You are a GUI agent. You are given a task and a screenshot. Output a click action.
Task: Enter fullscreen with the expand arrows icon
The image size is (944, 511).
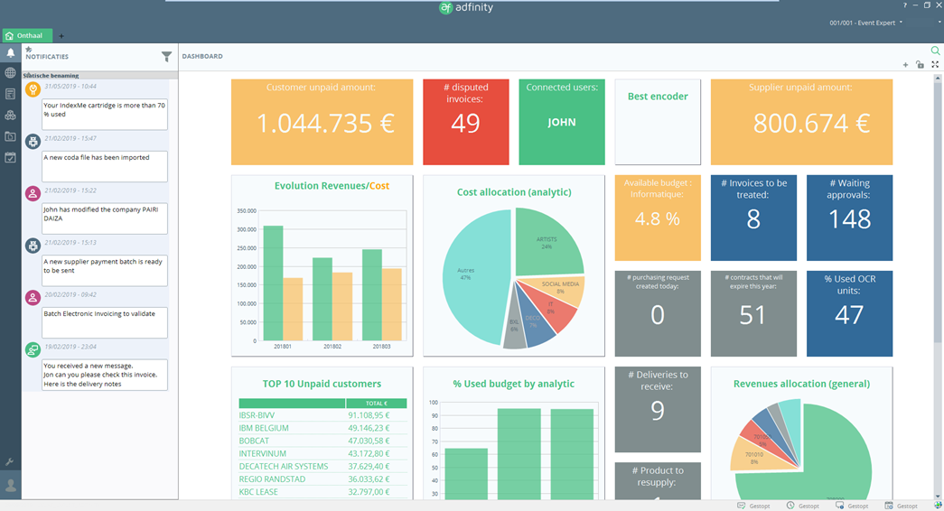[x=935, y=65]
